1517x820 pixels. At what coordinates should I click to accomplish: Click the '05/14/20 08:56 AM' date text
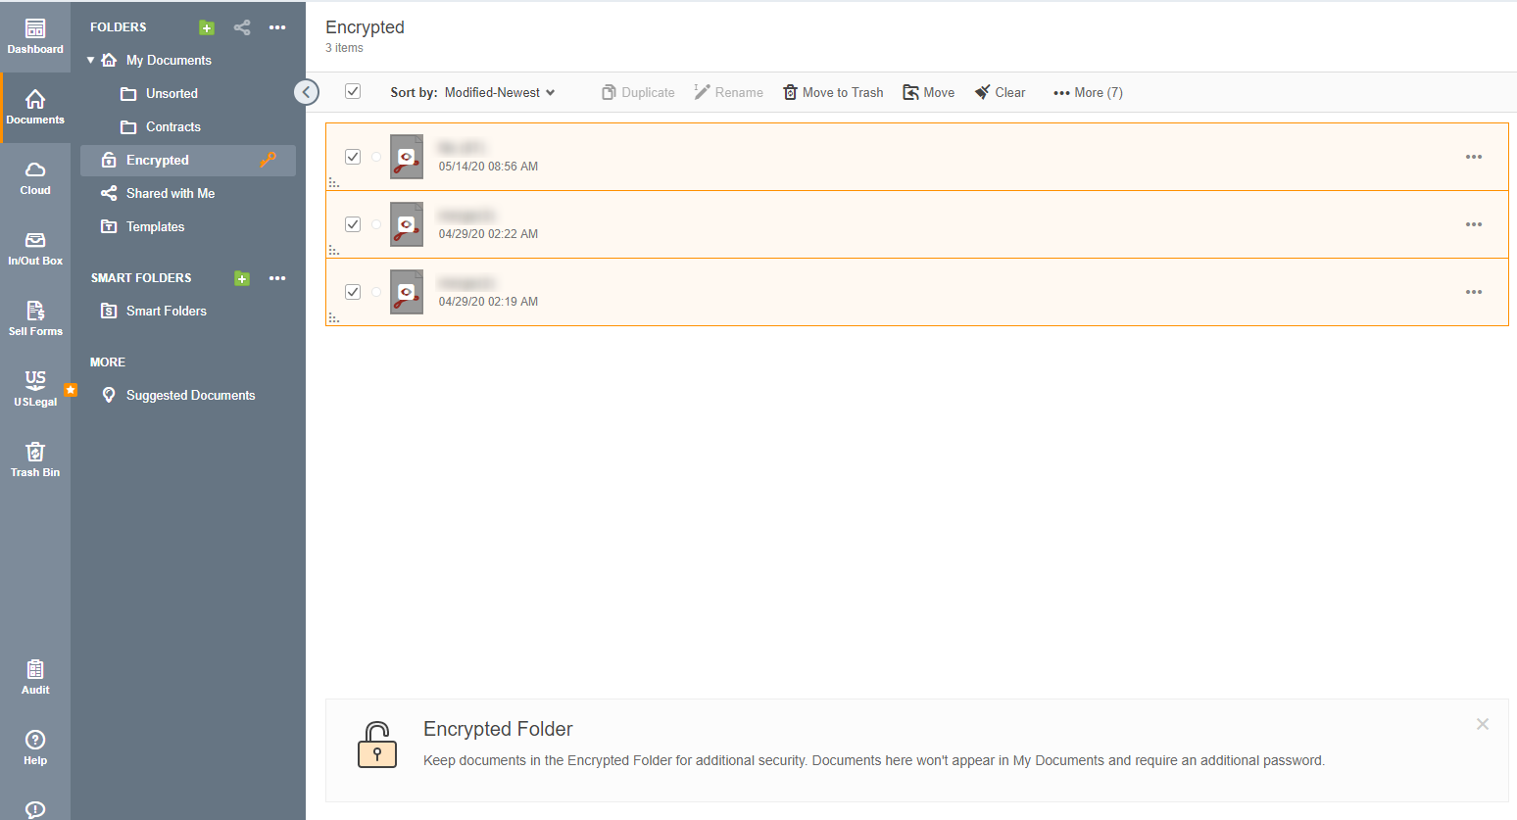point(488,167)
